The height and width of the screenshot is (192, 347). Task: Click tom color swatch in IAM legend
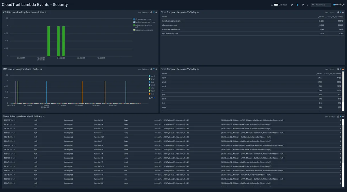[x=149, y=94]
